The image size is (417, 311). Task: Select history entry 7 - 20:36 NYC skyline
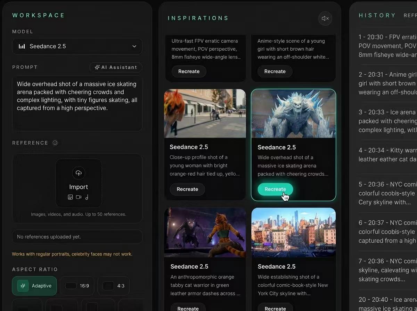pyautogui.click(x=387, y=270)
